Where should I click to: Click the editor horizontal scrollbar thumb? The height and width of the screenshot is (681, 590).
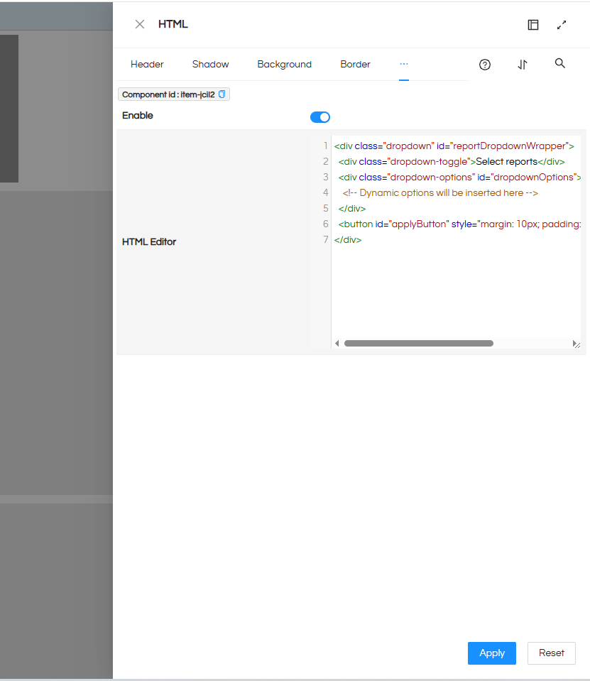[x=418, y=344]
